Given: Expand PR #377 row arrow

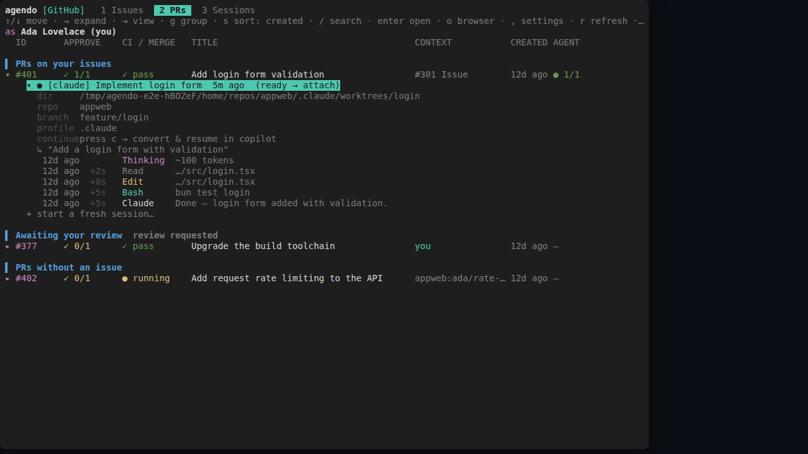Looking at the screenshot, I should pos(8,246).
